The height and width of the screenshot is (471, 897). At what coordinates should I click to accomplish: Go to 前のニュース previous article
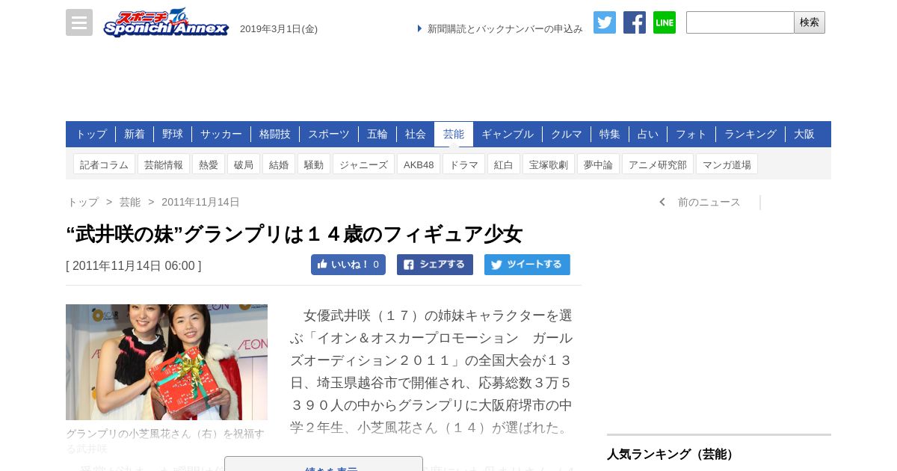[700, 202]
